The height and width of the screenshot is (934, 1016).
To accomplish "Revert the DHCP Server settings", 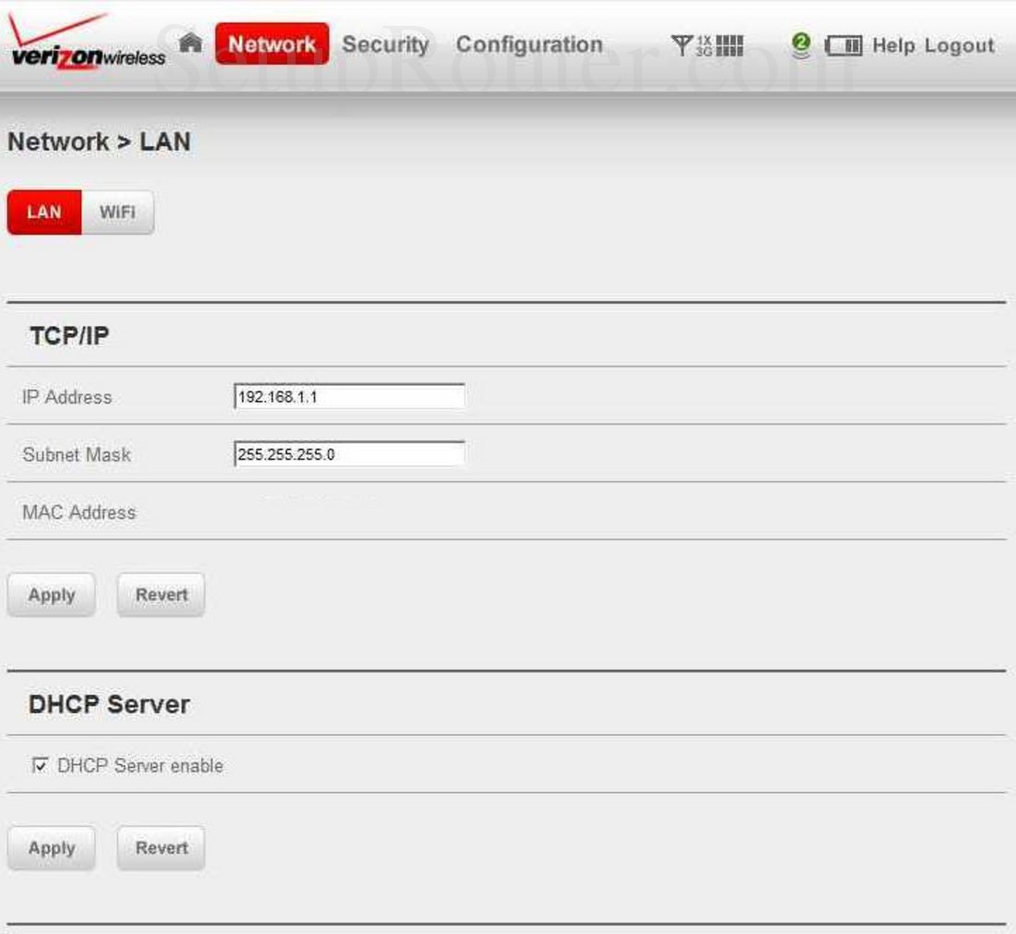I will coord(160,847).
